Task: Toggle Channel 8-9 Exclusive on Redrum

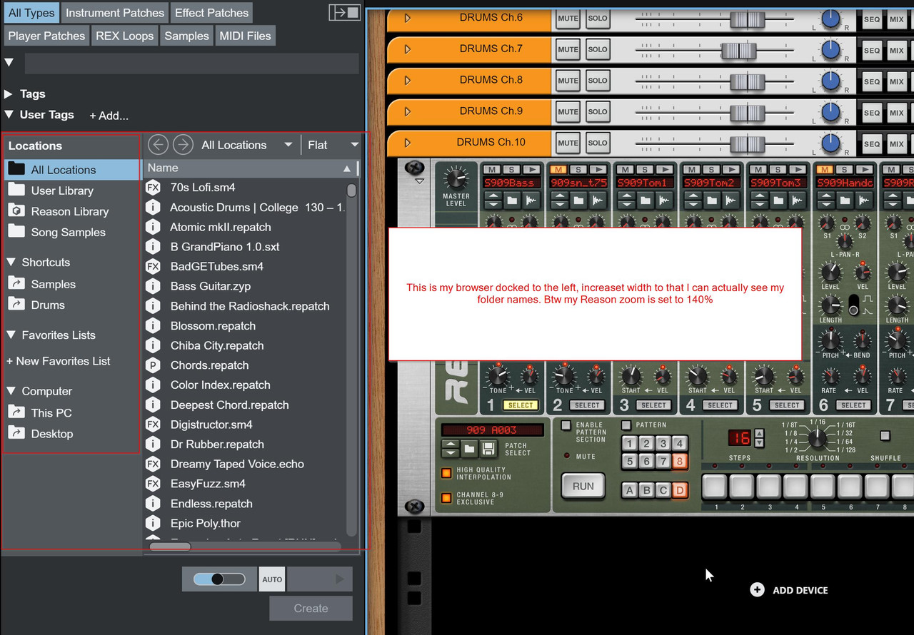Action: pyautogui.click(x=446, y=497)
